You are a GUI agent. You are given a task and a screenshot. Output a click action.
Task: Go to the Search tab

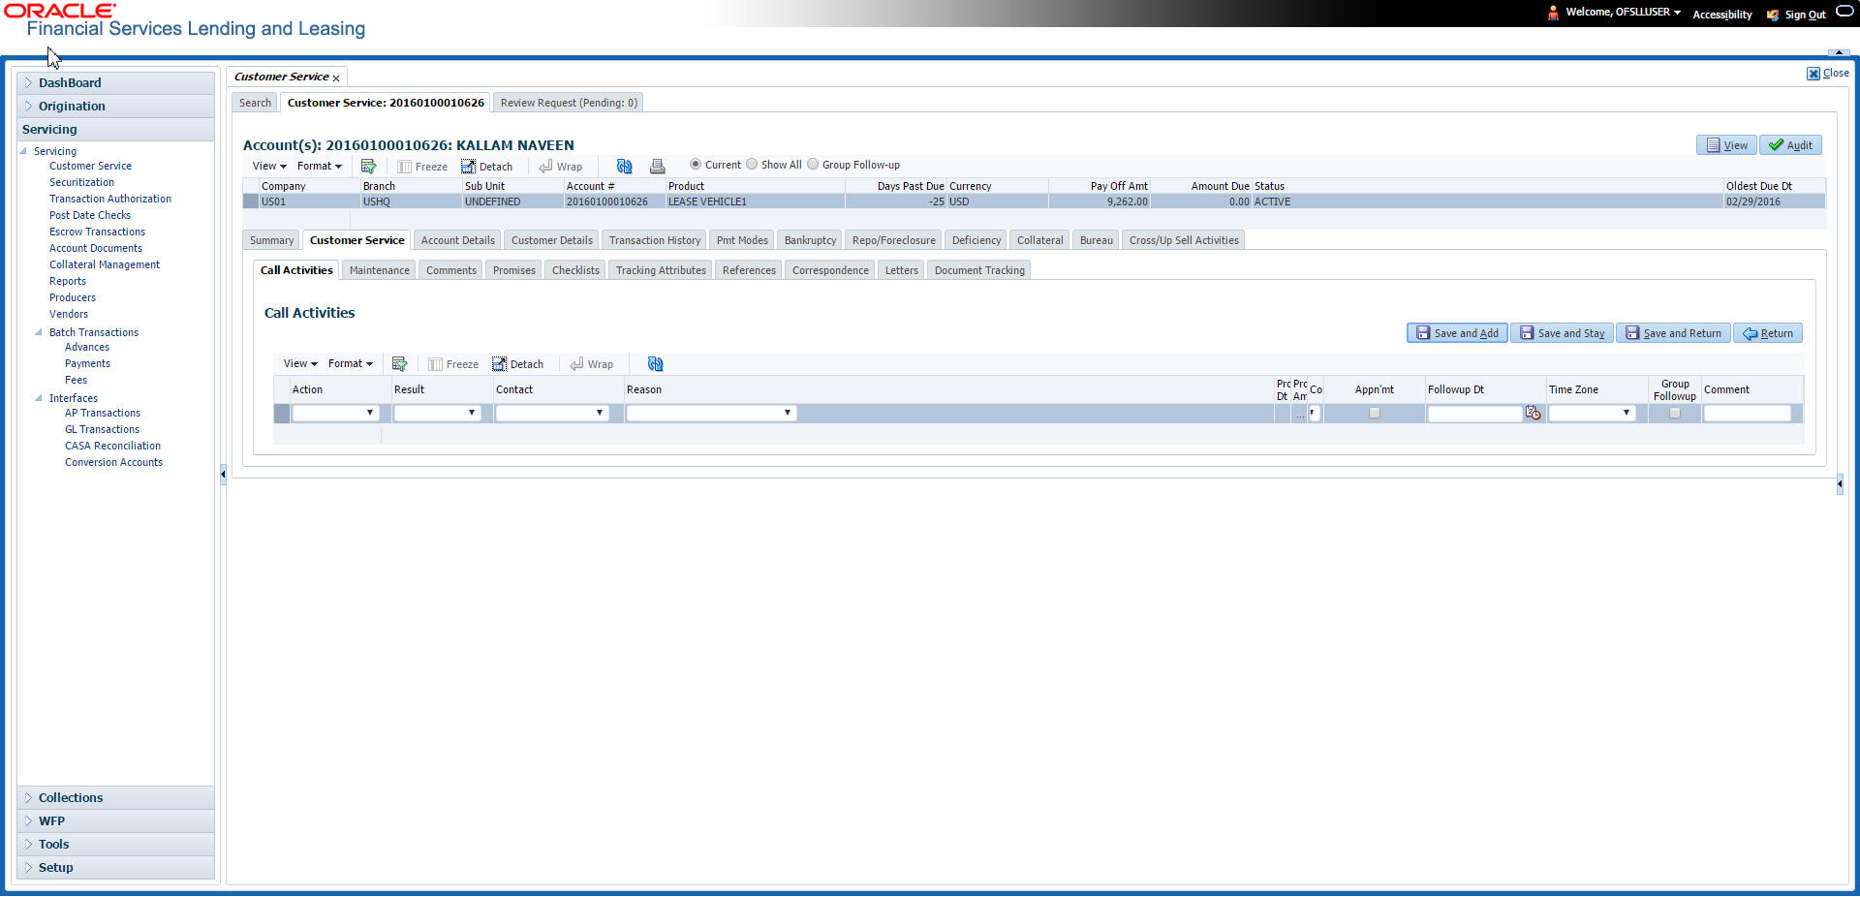click(x=255, y=103)
